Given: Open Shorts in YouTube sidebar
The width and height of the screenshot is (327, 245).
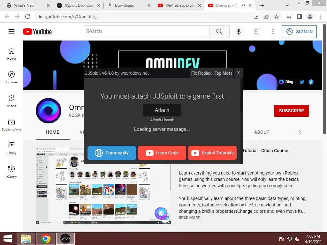Looking at the screenshot, I should tap(11, 101).
